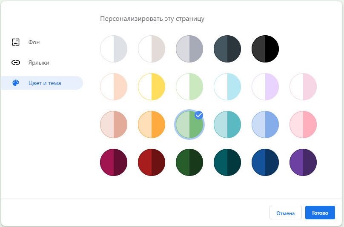Choose the teal turquoise theme swatch

[227, 125]
